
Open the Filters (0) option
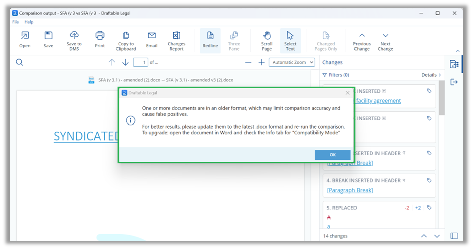[336, 75]
